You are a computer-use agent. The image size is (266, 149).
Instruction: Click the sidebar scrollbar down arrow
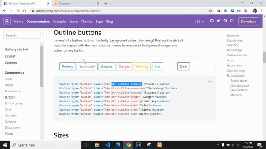pyautogui.click(x=42, y=137)
